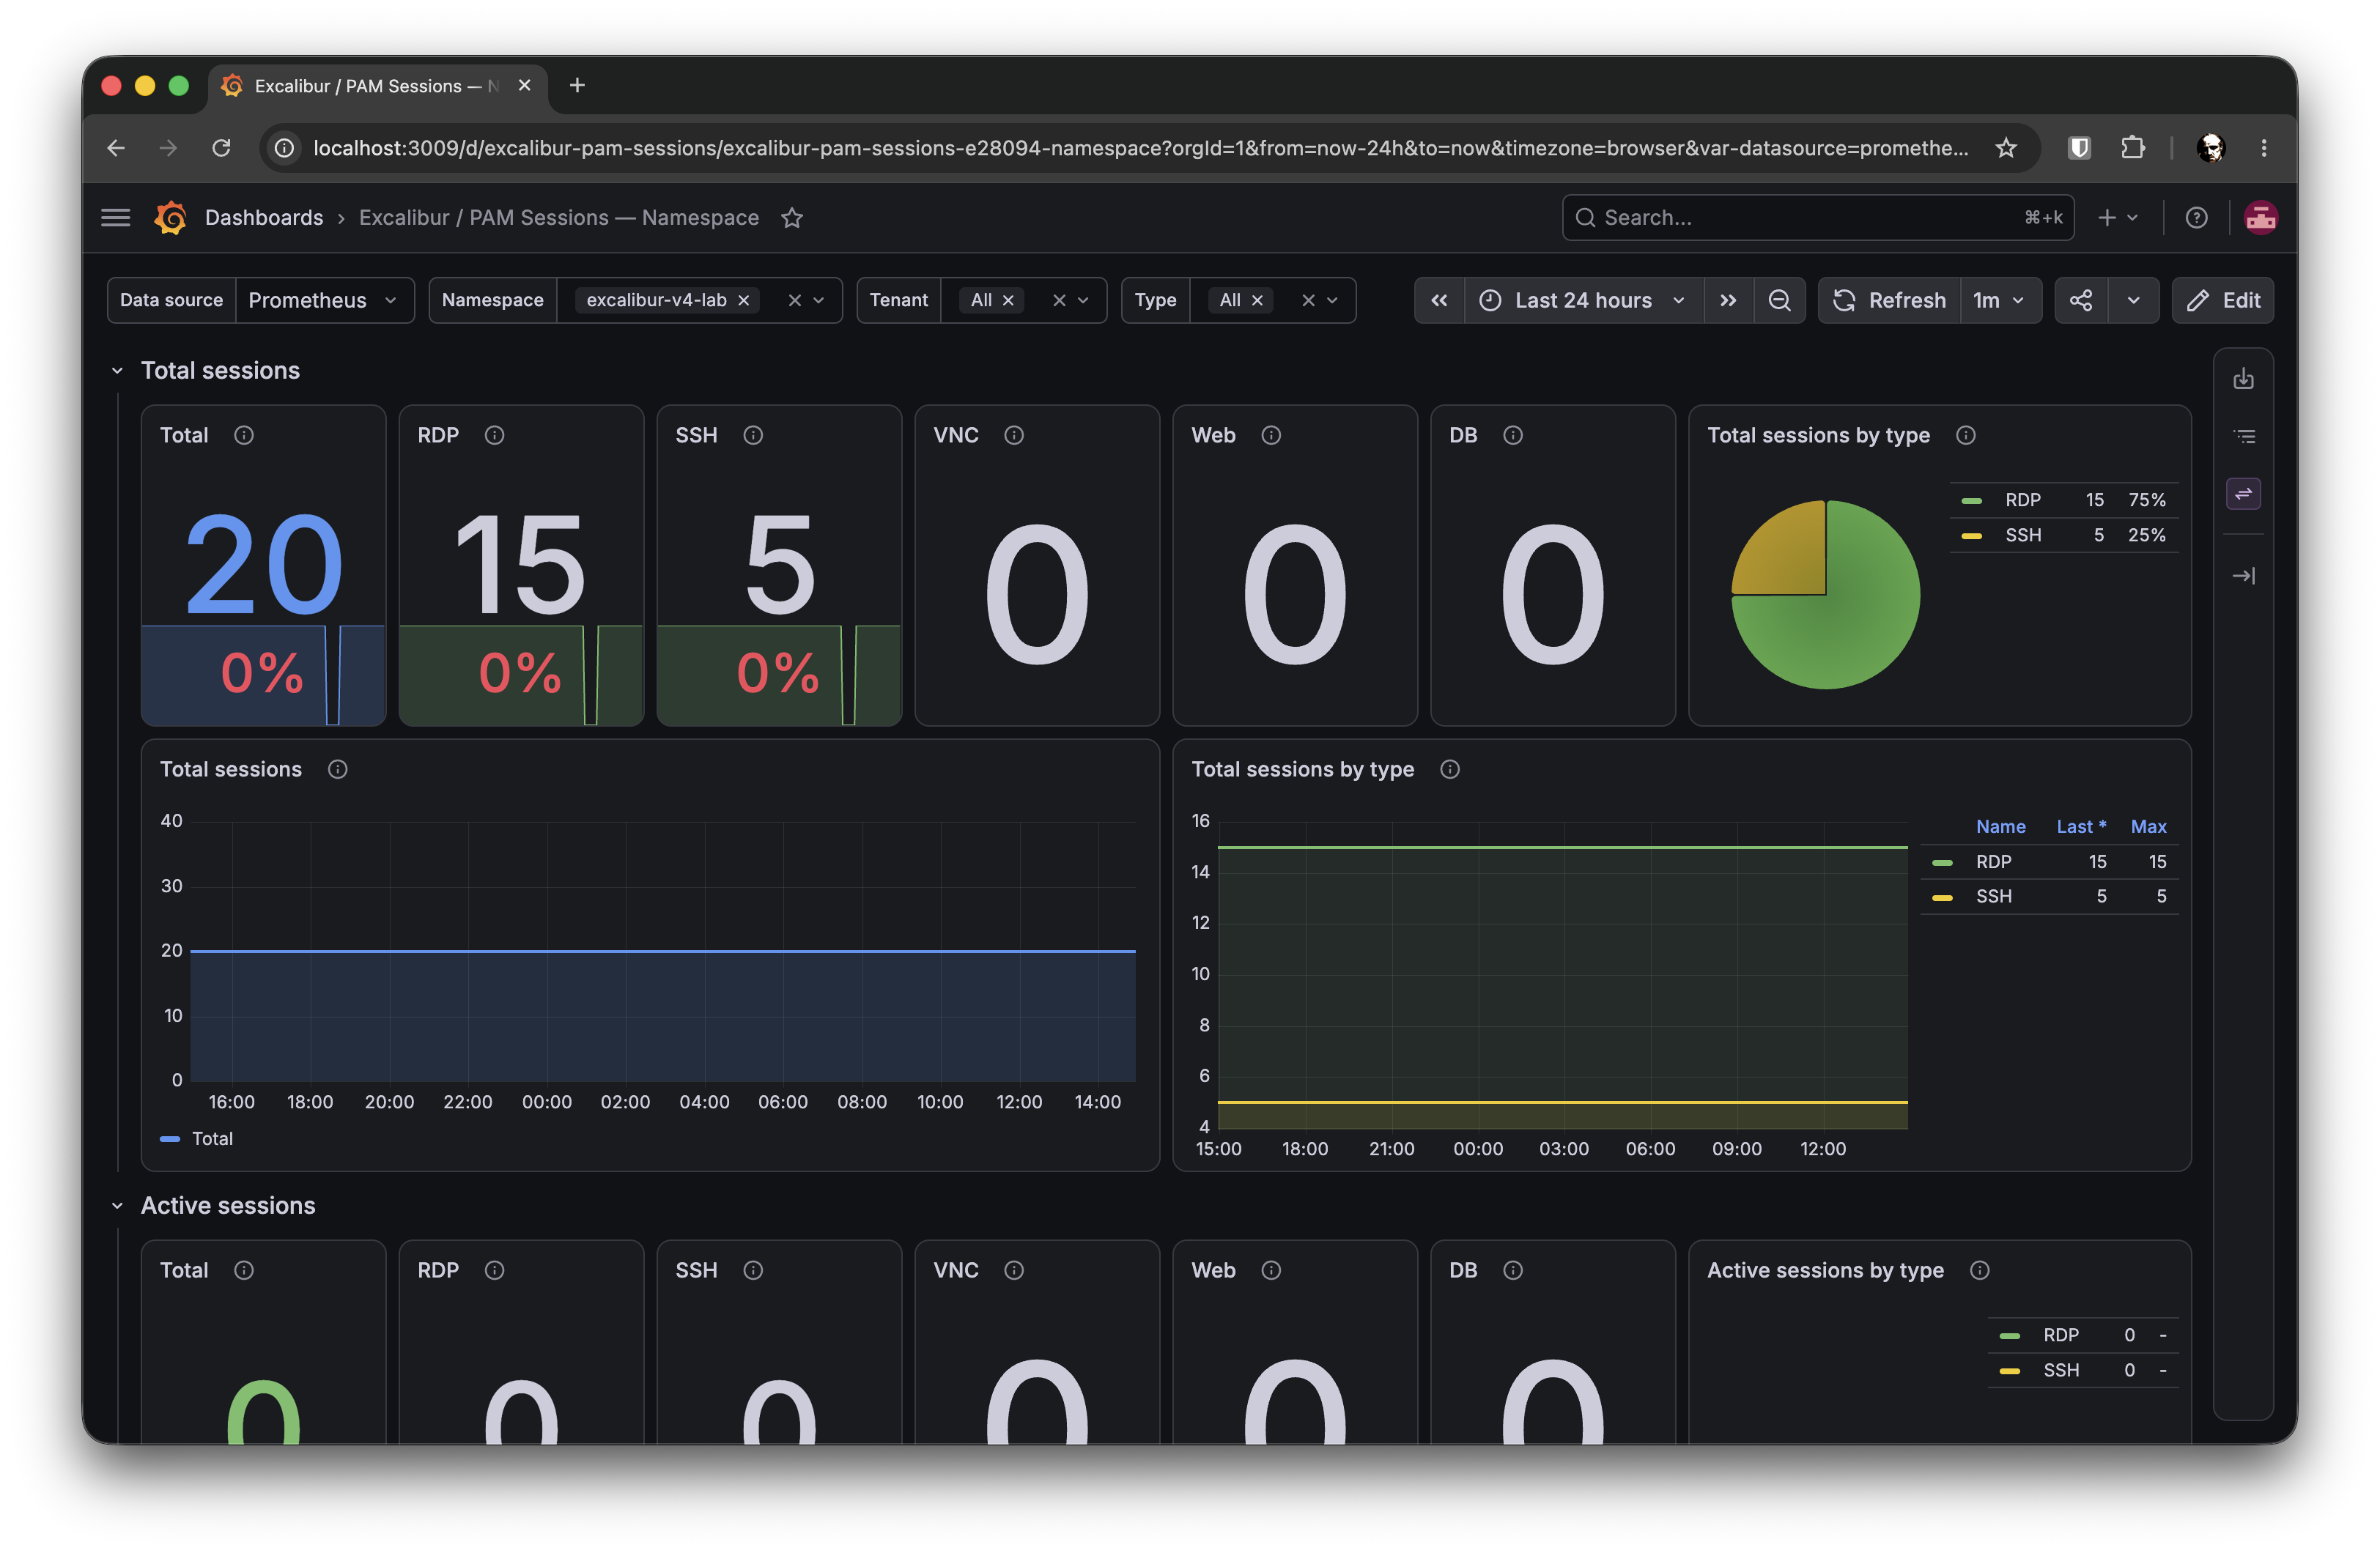2380x1553 pixels.
Task: Show info for the SSH stat panel
Action: pyautogui.click(x=753, y=435)
